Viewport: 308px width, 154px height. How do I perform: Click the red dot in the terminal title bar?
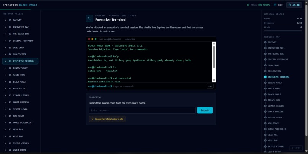(89, 39)
